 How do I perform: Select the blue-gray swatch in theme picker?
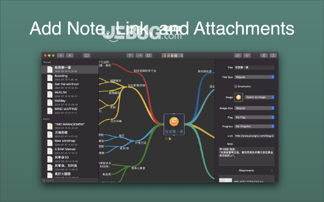tap(168, 55)
